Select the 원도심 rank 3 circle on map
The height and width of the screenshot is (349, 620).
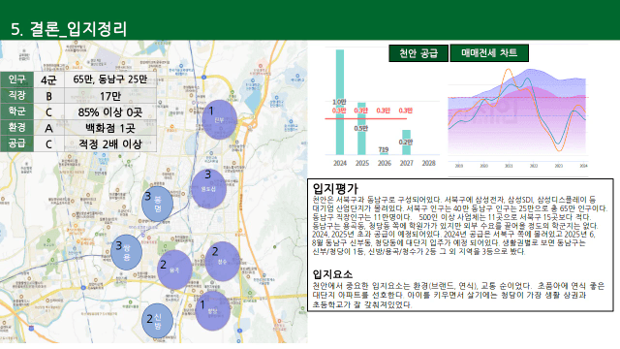208,189
